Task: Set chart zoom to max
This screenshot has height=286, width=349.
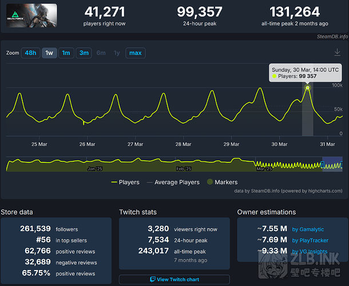Action: coord(136,53)
